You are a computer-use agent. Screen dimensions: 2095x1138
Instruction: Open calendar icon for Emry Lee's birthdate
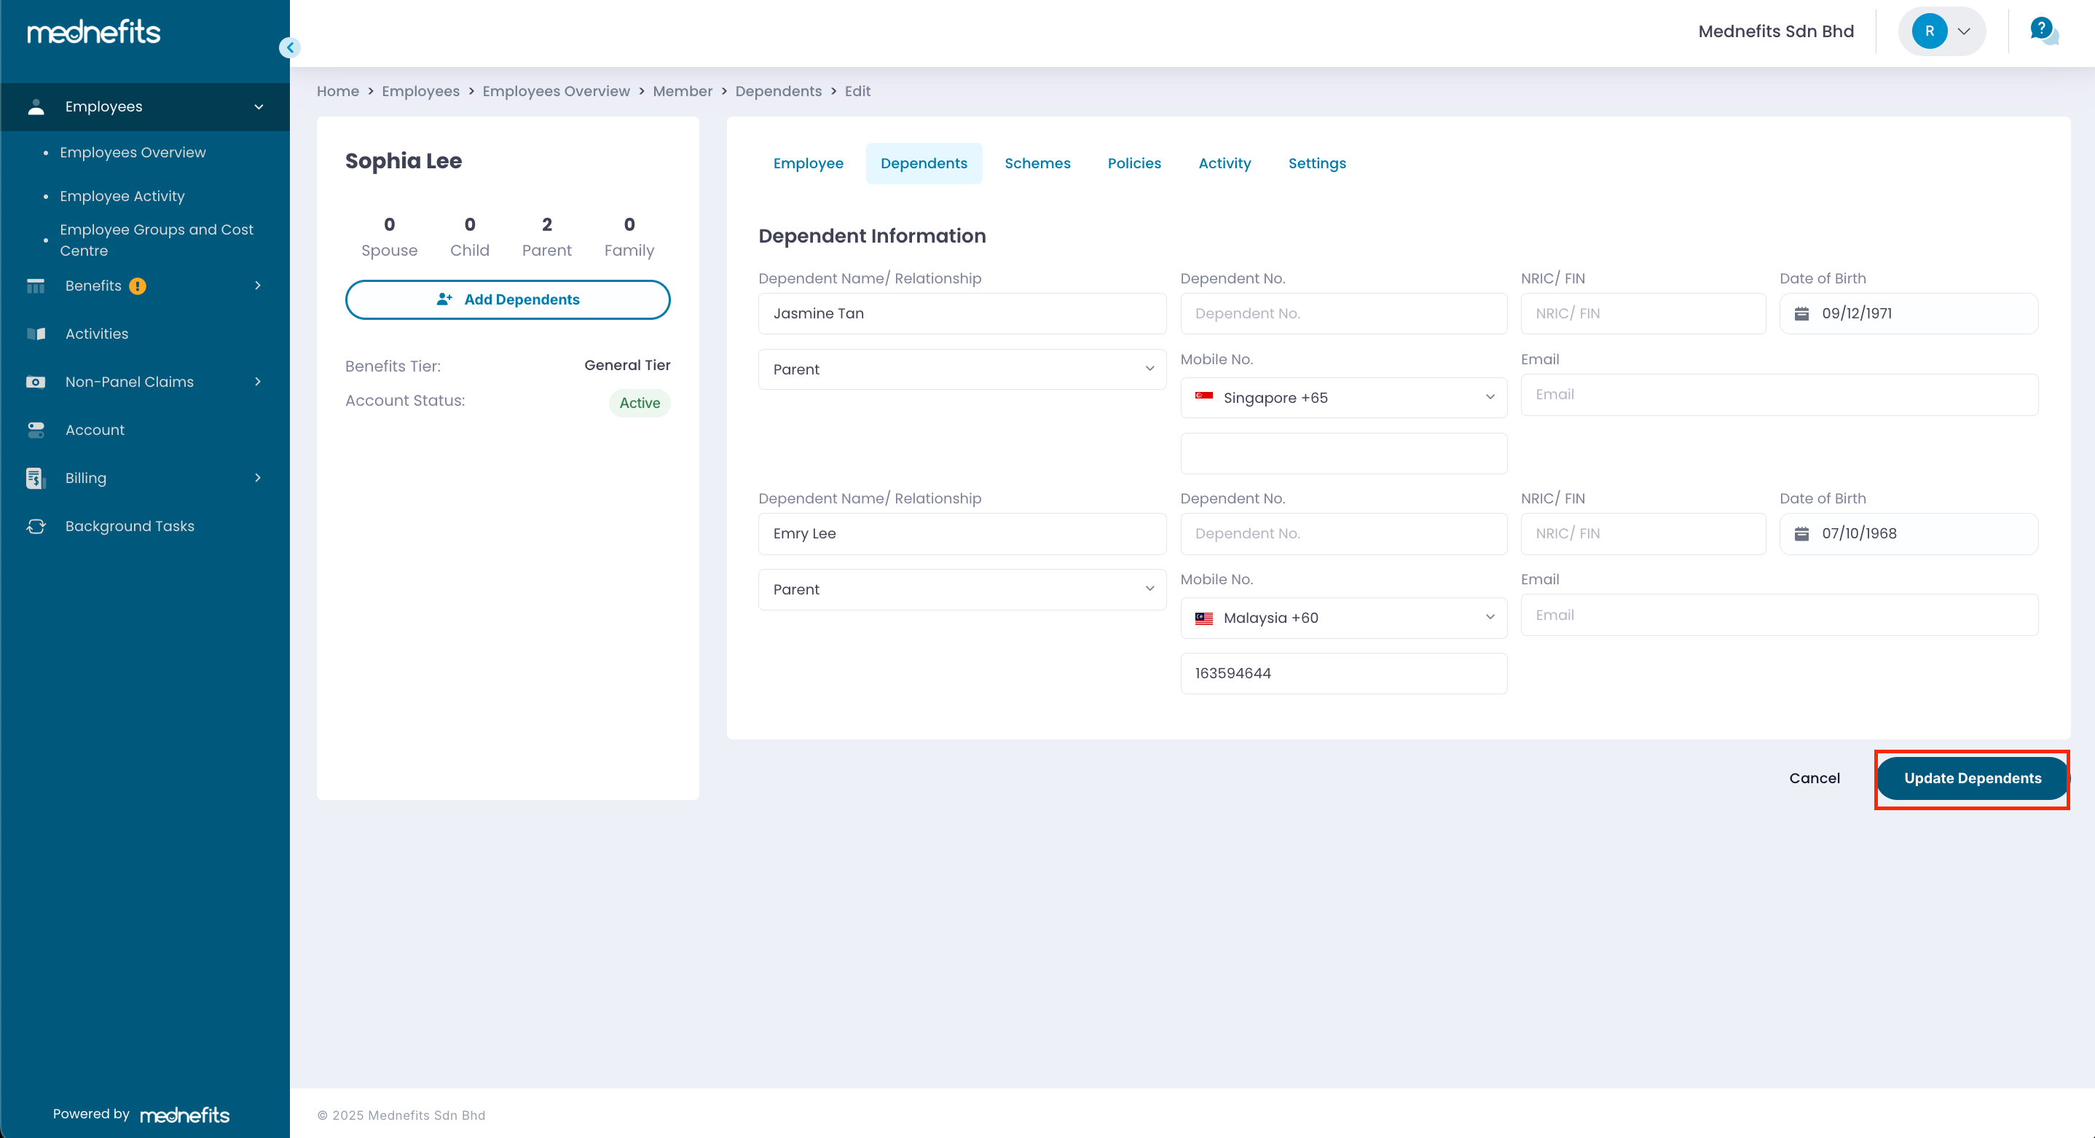pos(1801,533)
